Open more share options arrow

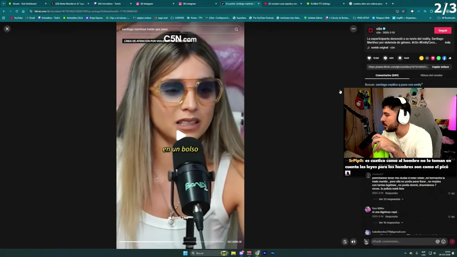pos(450,58)
